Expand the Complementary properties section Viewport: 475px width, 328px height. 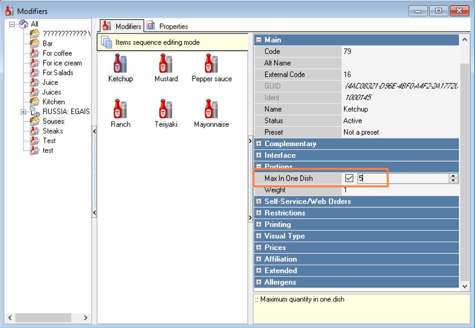(259, 143)
